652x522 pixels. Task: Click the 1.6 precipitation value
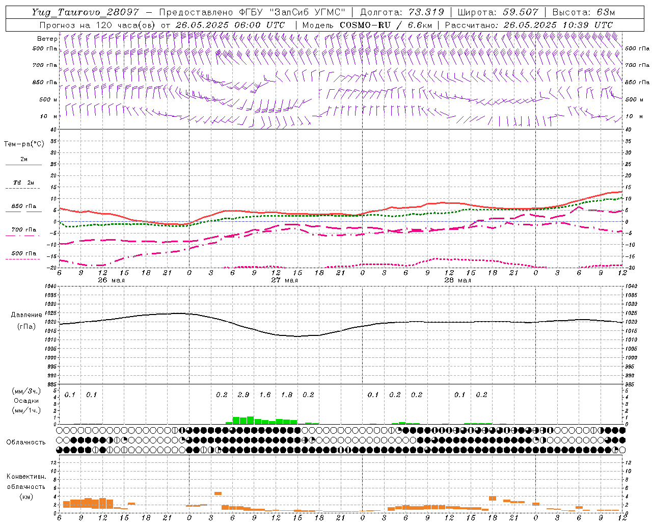pyautogui.click(x=265, y=395)
